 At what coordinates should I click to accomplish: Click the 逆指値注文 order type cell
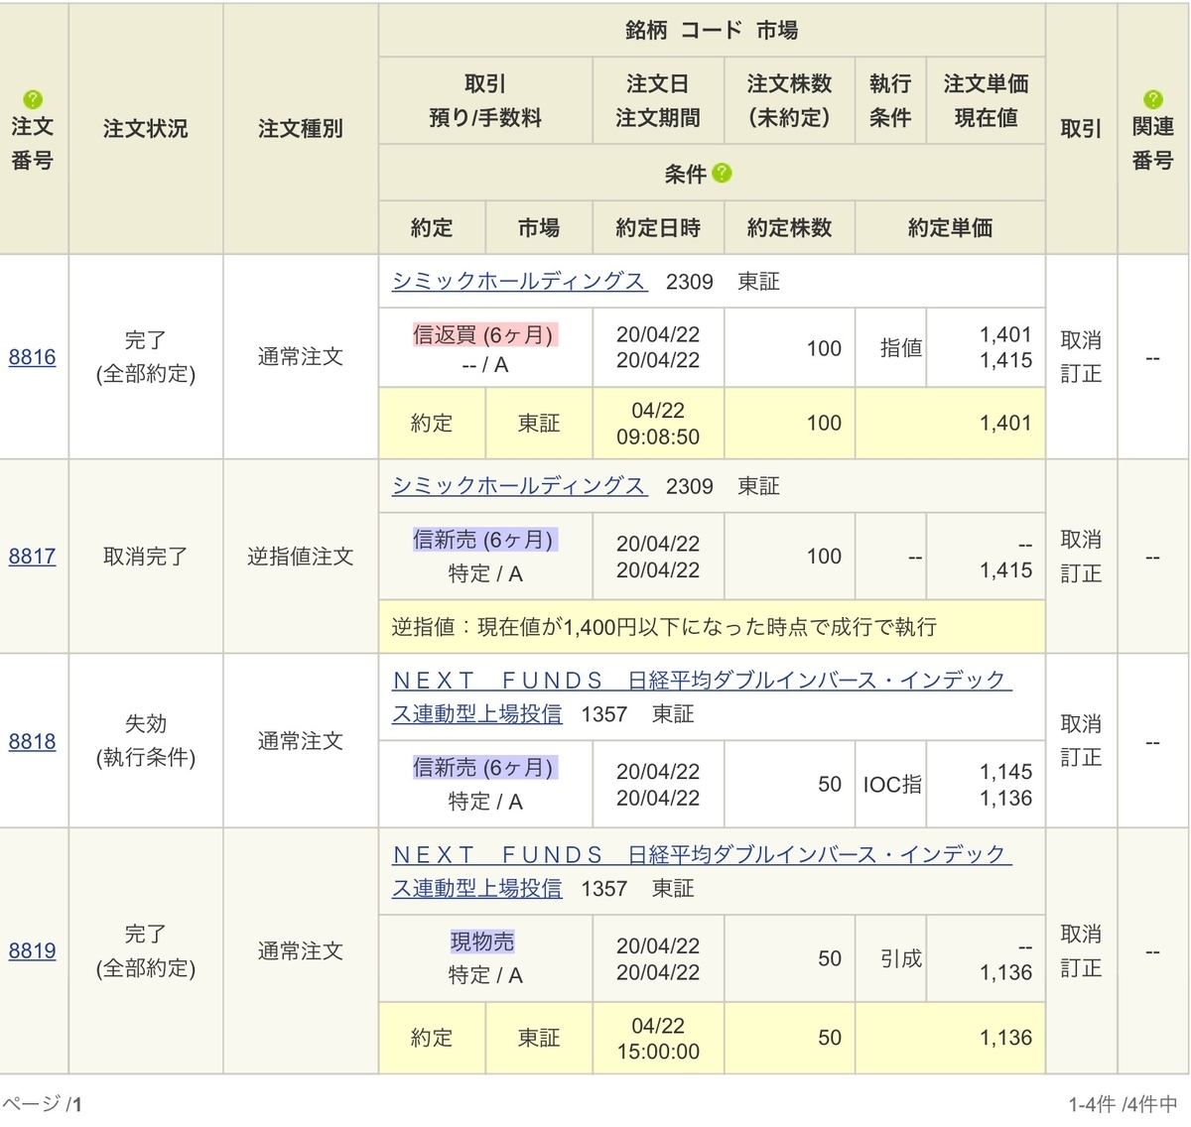click(301, 557)
